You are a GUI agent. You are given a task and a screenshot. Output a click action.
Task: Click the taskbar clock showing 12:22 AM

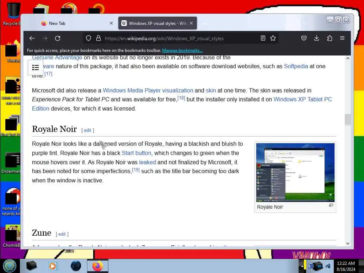coord(346,266)
